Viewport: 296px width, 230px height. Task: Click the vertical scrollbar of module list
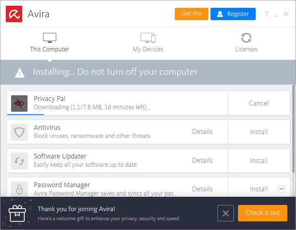click(x=293, y=127)
